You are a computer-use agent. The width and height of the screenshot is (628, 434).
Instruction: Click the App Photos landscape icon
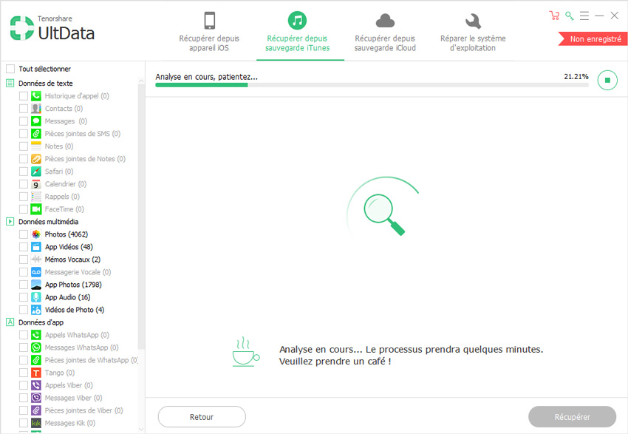tap(36, 285)
